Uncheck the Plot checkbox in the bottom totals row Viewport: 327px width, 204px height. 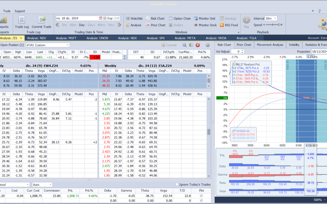click(201, 200)
